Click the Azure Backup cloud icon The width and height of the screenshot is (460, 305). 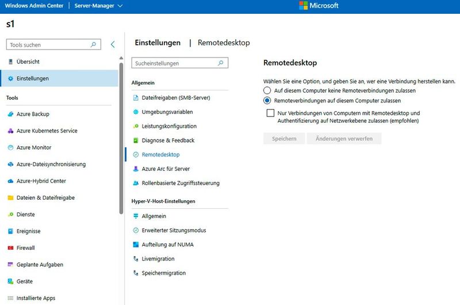[10, 114]
